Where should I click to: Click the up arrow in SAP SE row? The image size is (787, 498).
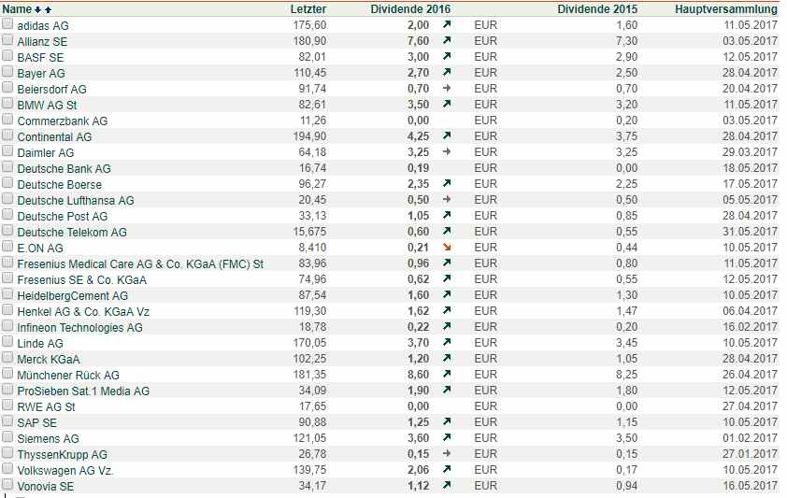[x=447, y=421]
